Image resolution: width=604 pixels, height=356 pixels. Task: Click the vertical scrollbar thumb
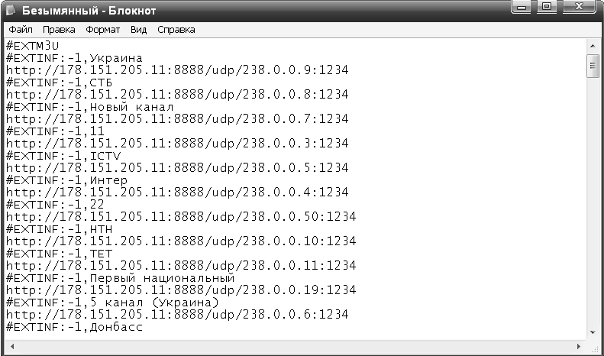[593, 66]
